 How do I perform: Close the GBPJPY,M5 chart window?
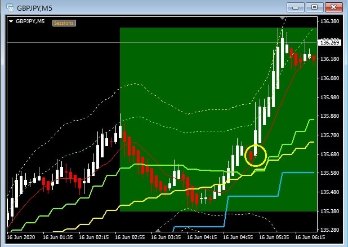333,7
